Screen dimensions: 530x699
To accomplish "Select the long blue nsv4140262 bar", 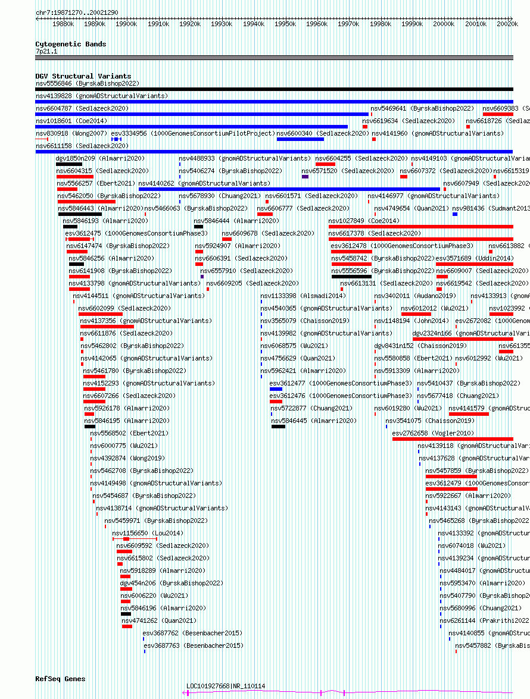I will click(x=289, y=189).
